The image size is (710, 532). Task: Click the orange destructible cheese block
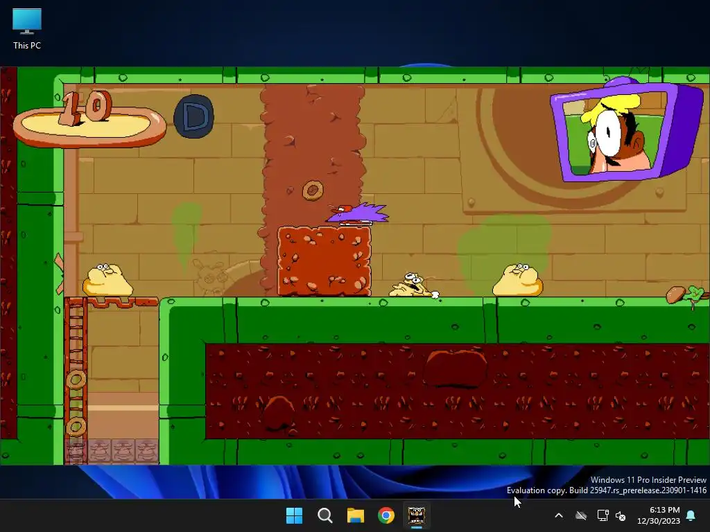[x=324, y=261]
